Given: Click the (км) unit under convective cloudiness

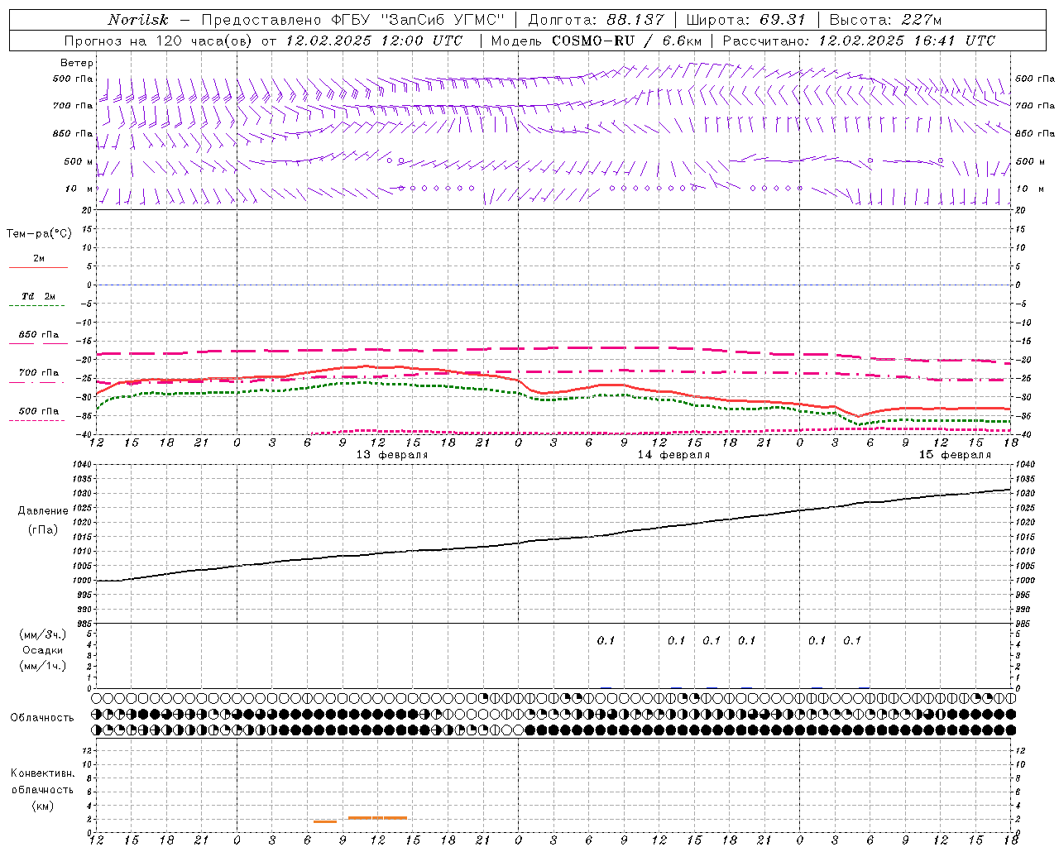Looking at the screenshot, I should pos(43,806).
